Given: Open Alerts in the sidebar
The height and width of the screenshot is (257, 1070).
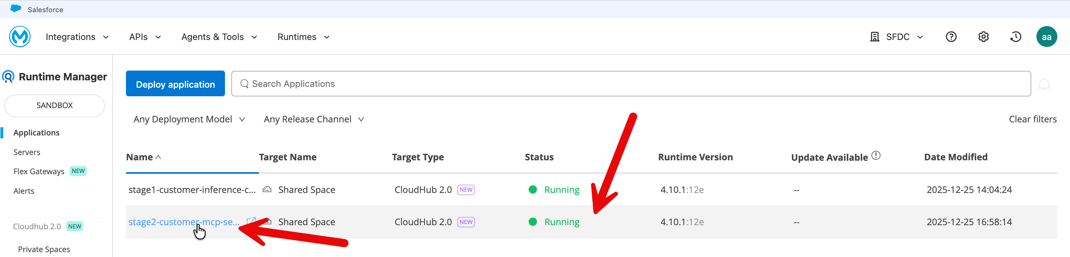Looking at the screenshot, I should click(x=24, y=191).
